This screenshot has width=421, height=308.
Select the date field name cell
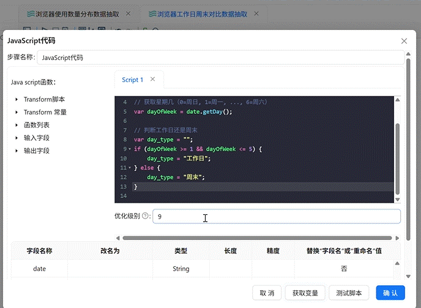(39, 268)
